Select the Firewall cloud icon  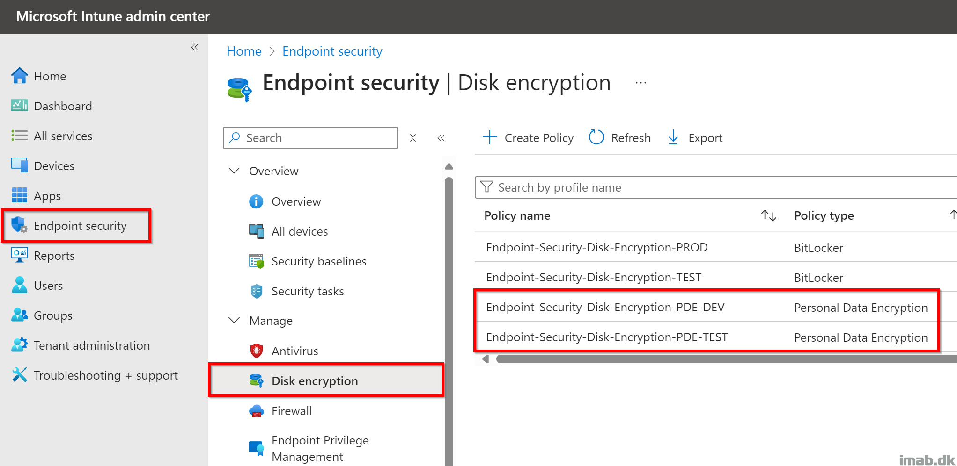tap(256, 411)
